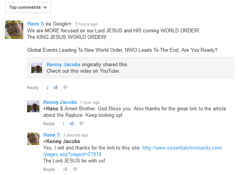
Task: Open Kenny Jacobs name in shared box
Action: coord(63,64)
